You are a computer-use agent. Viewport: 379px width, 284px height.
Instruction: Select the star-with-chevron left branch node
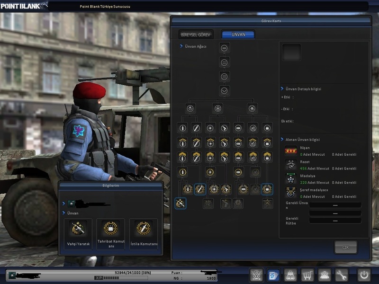click(x=190, y=108)
